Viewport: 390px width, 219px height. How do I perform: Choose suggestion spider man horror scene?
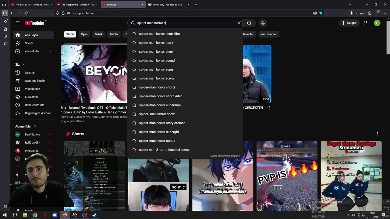[185, 78]
